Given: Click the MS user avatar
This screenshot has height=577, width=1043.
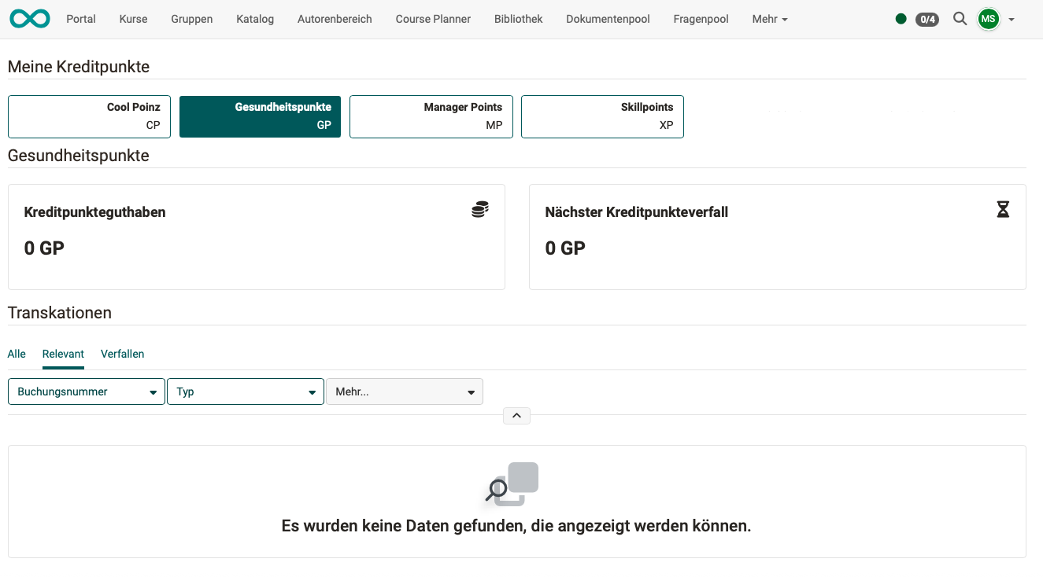Looking at the screenshot, I should coord(988,18).
